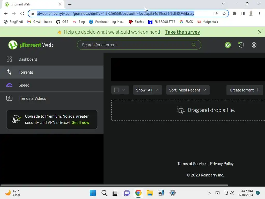
Task: Go back with the browser back arrow
Action: 6,13
